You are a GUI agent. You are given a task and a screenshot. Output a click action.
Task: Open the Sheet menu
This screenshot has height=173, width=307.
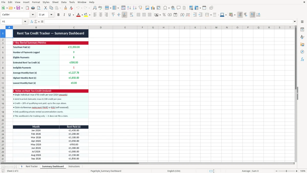pyautogui.click(x=55, y=2)
